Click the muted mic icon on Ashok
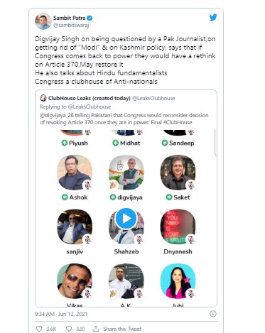 coord(88,185)
